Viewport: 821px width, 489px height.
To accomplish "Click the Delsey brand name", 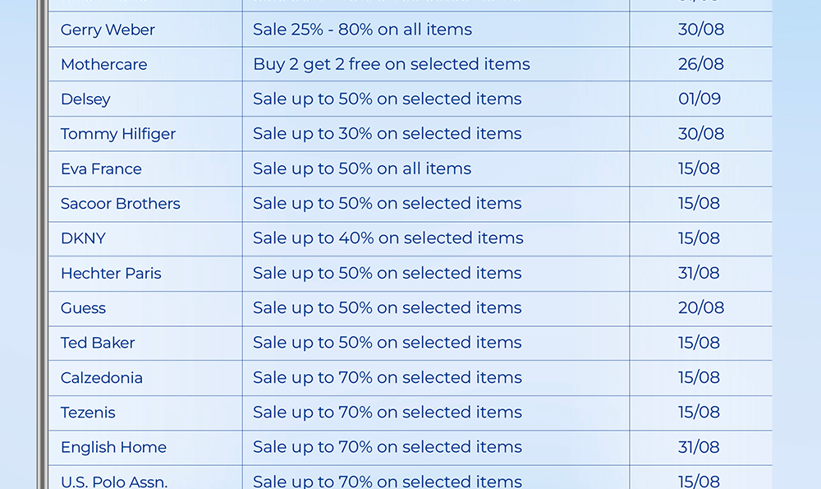I will [x=85, y=99].
